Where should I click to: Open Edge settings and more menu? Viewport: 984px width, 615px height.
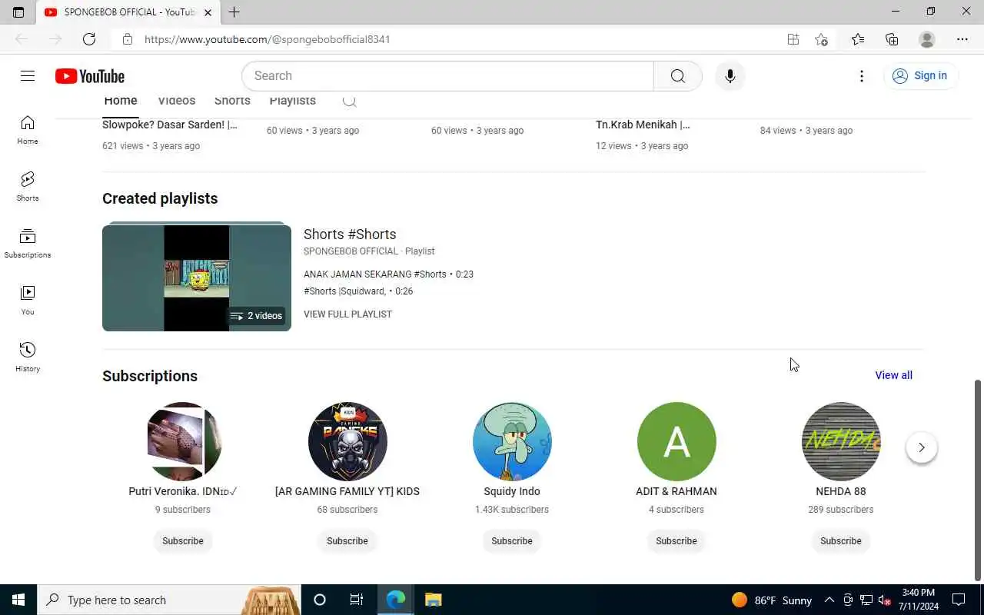click(x=962, y=39)
